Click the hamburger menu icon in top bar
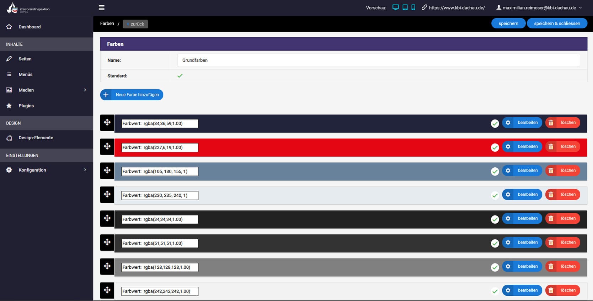 click(x=101, y=7)
